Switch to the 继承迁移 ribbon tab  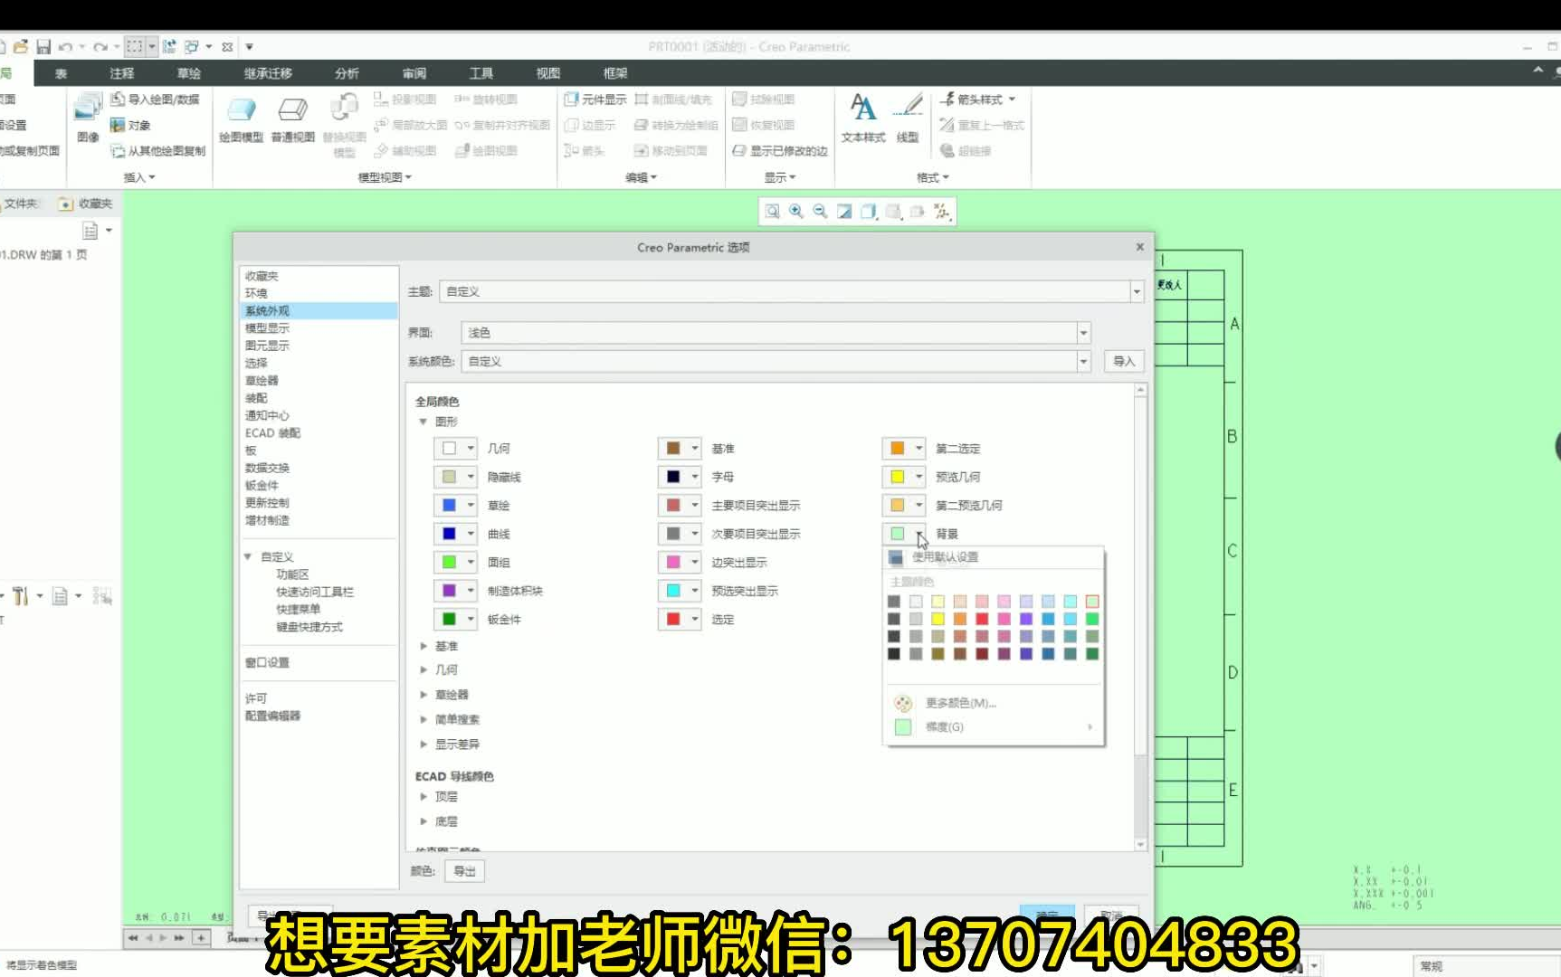coord(268,73)
